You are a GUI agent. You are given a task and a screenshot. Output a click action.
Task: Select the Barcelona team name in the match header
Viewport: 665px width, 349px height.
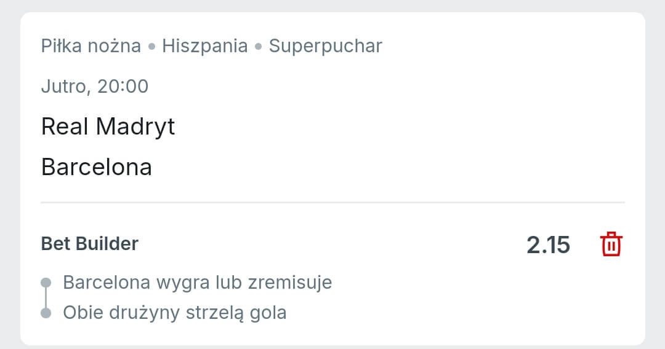coord(96,167)
